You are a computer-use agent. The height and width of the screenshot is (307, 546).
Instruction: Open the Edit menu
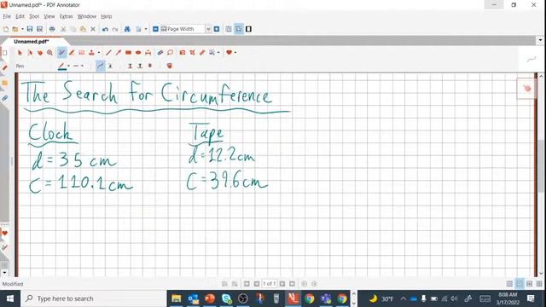pos(20,16)
